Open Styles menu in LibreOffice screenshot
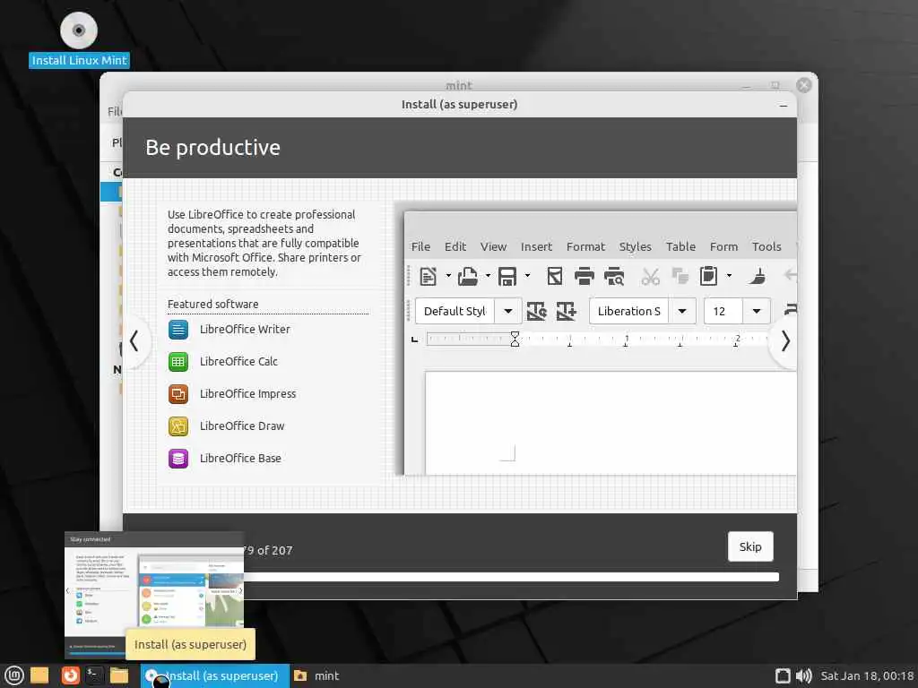The height and width of the screenshot is (688, 918). [x=636, y=247]
